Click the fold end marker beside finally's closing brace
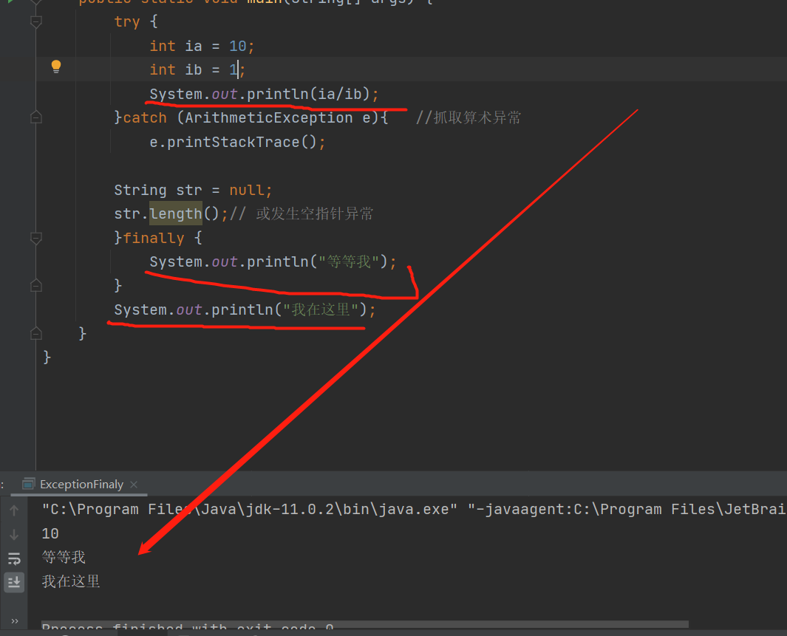Image resolution: width=787 pixels, height=636 pixels. tap(36, 285)
